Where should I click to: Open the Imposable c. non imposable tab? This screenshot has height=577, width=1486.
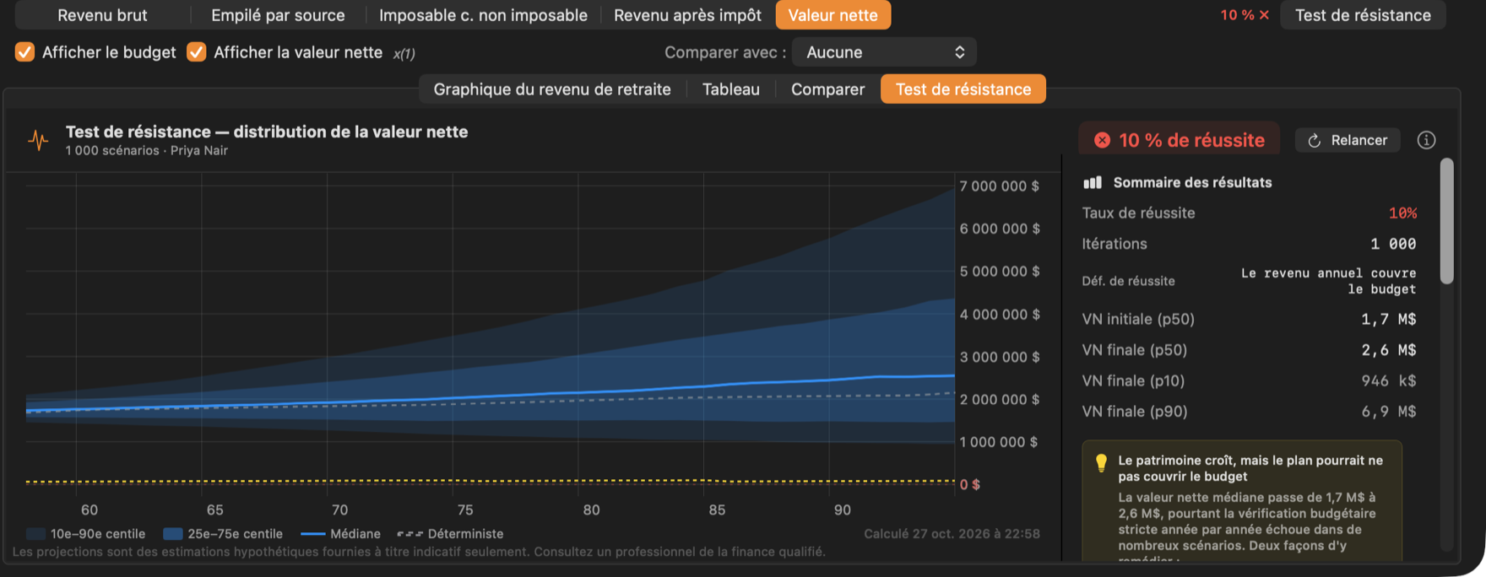(483, 15)
